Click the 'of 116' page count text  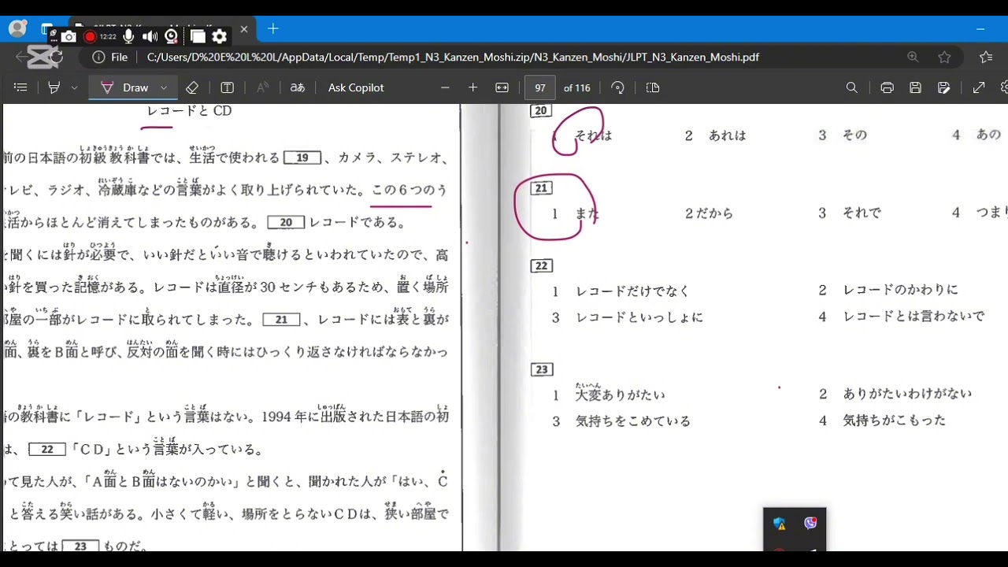(577, 87)
